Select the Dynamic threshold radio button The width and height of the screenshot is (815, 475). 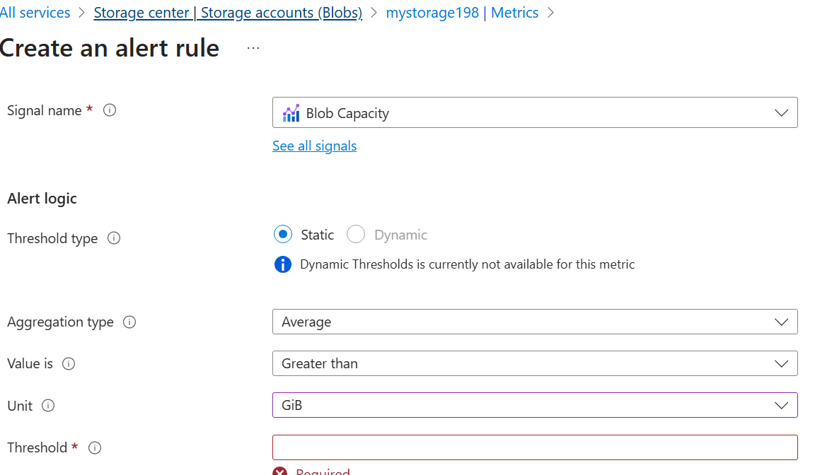356,234
